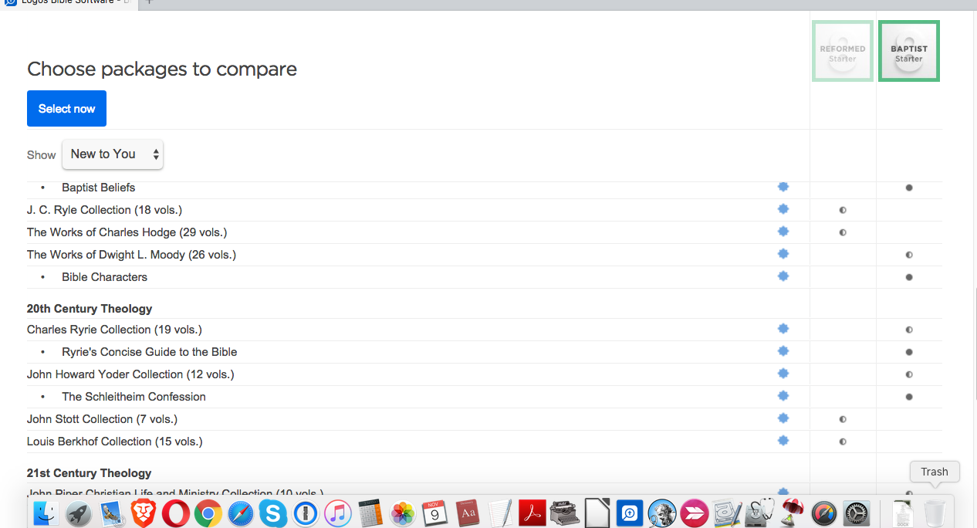Click the Reformed column dot for John Stott Collection

tap(843, 419)
